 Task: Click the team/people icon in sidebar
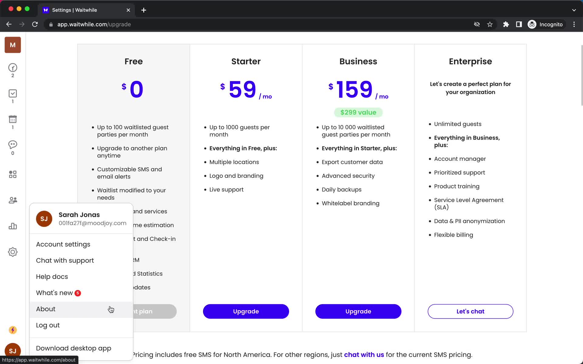(x=12, y=200)
